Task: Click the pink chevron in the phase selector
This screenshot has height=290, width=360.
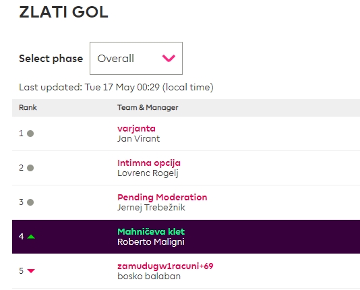Action: [169, 58]
